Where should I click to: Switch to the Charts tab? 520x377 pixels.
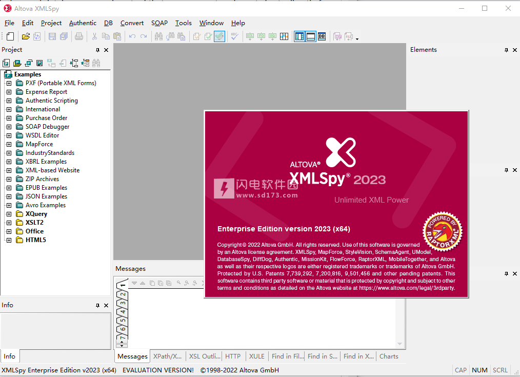pos(389,356)
